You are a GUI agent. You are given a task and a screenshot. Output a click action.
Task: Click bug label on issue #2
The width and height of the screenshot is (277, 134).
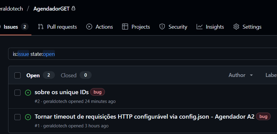click(98, 92)
